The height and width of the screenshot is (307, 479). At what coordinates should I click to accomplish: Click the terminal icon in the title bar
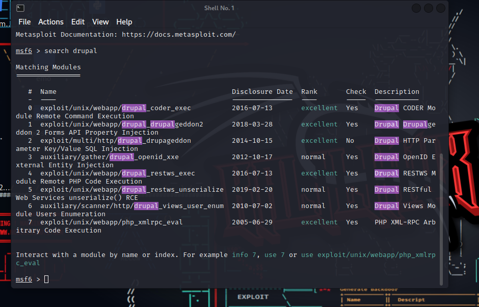20,8
